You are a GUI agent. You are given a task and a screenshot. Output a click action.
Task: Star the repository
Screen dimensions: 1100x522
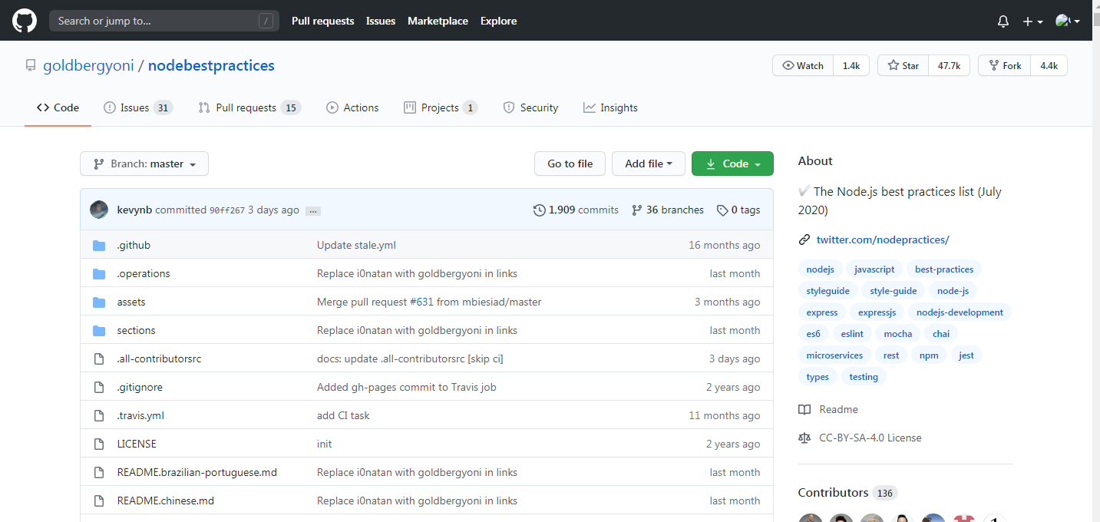(903, 66)
